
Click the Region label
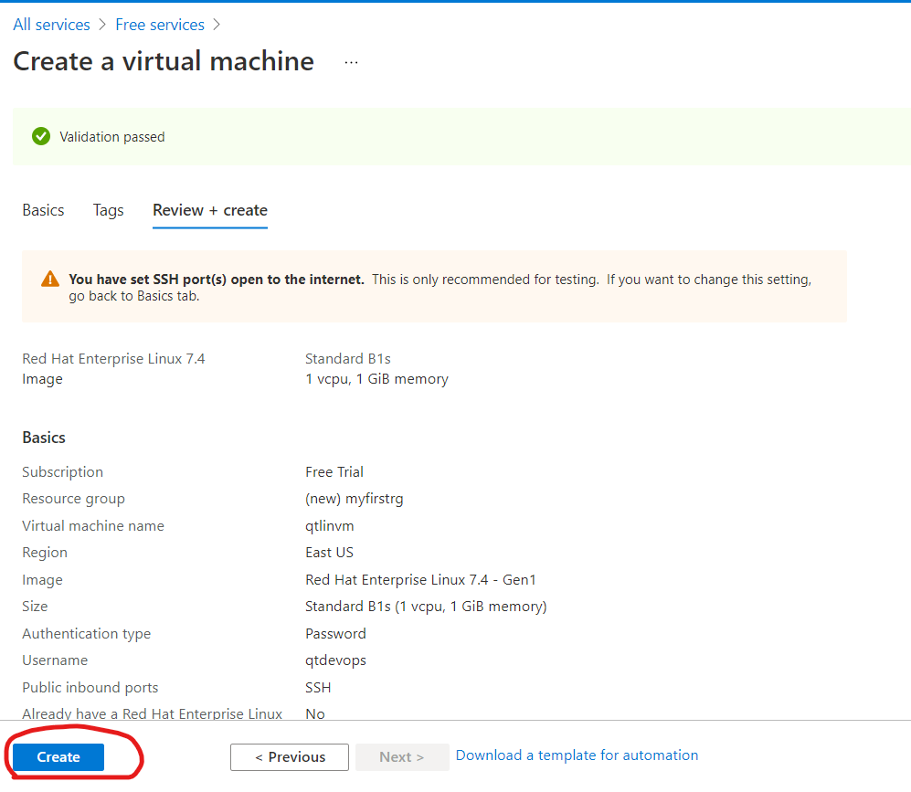coord(44,553)
